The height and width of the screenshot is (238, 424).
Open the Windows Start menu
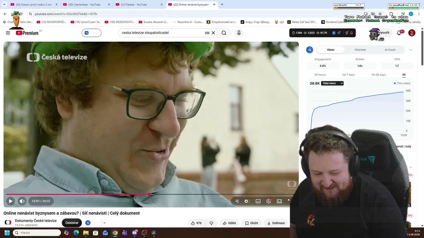tap(7, 233)
